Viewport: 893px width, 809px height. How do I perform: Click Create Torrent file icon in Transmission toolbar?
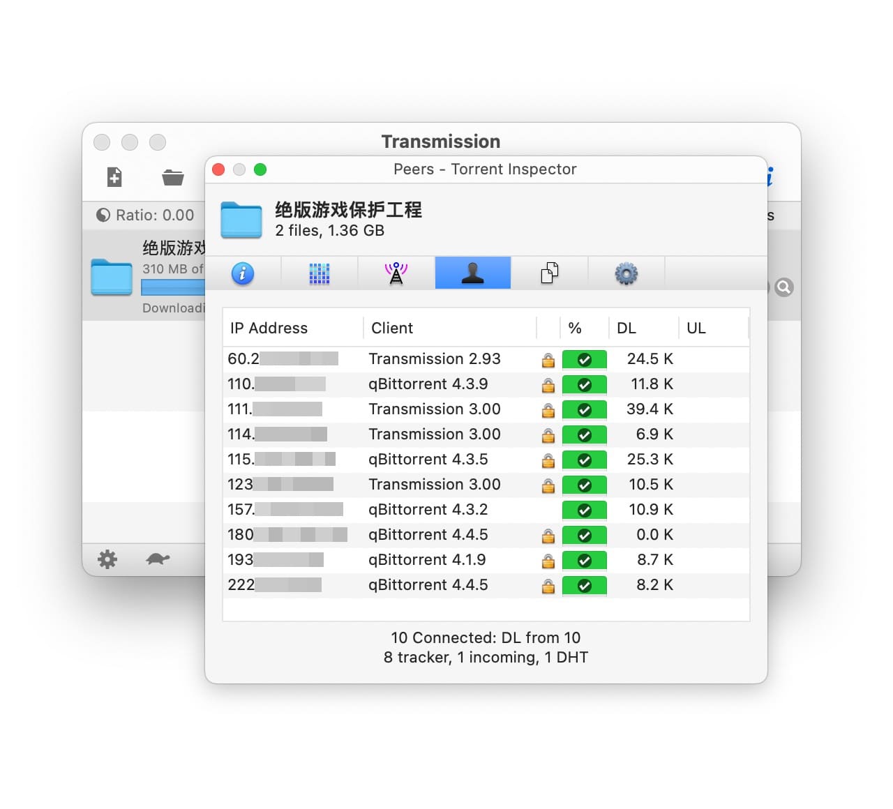click(114, 177)
